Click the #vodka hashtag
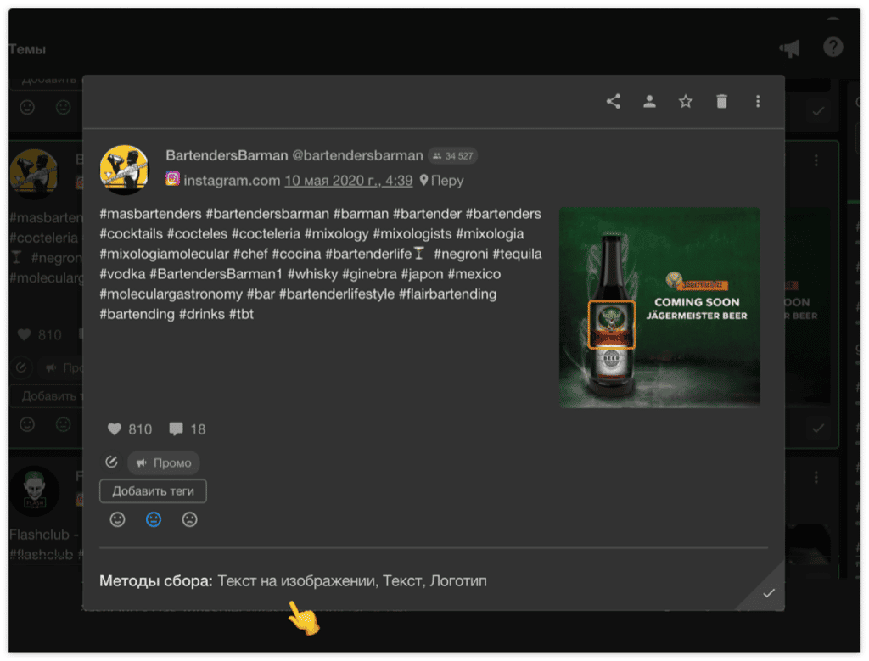869x661 pixels. point(122,274)
